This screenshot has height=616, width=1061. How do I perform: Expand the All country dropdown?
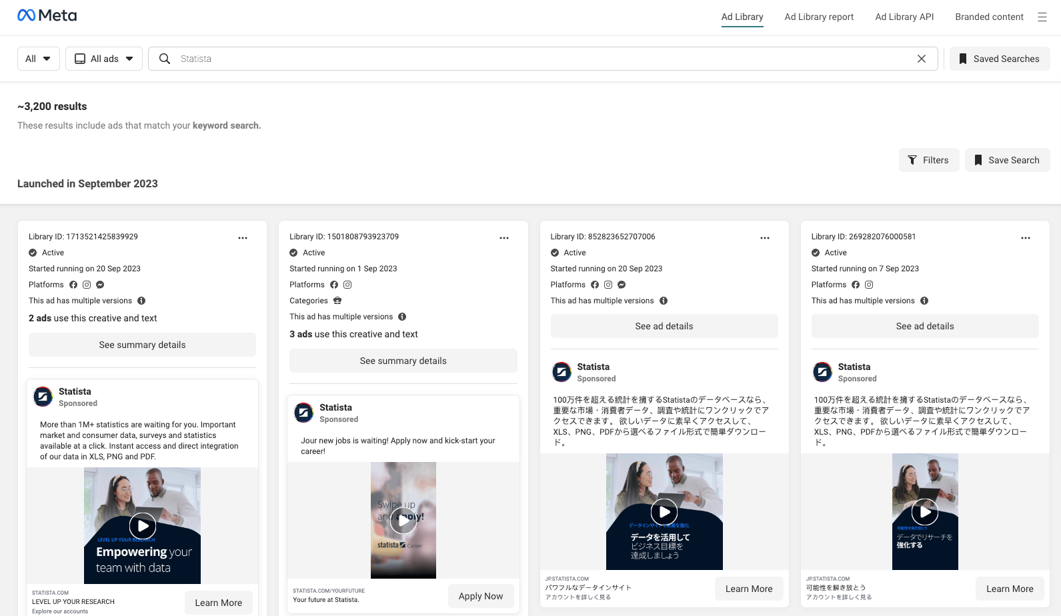pos(38,59)
